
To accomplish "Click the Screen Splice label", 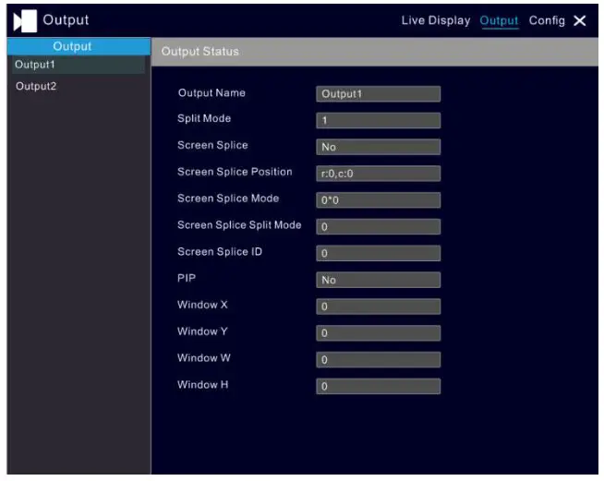I will pyautogui.click(x=212, y=145).
